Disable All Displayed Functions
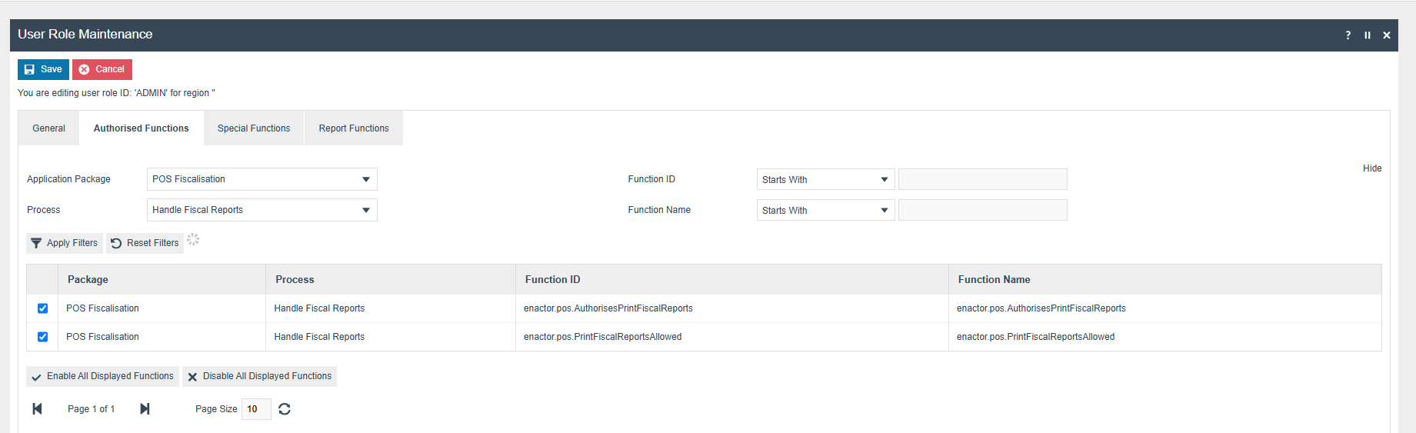 (x=259, y=376)
